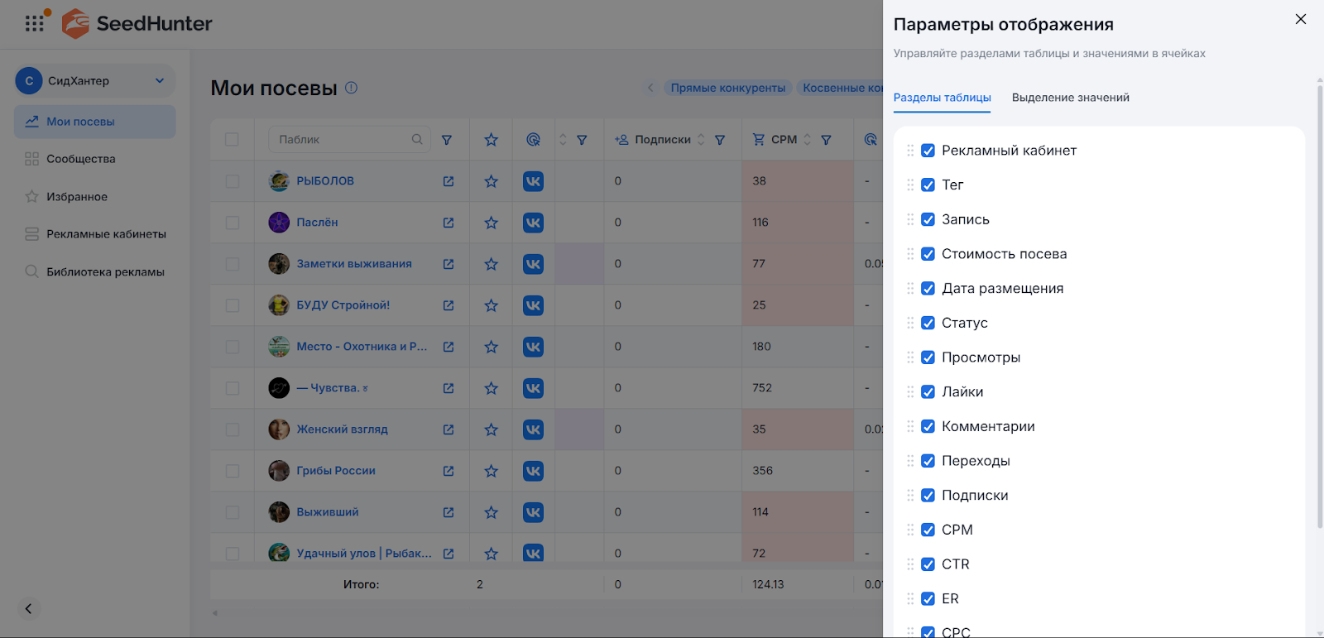This screenshot has height=638, width=1324.
Task: Switch to Выделение значений tab
Action: point(1070,98)
